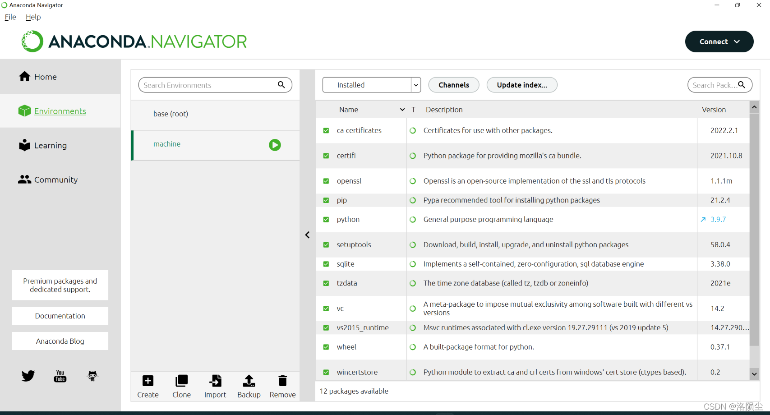Image resolution: width=770 pixels, height=415 pixels.
Task: Open the YouTube icon link
Action: pos(60,376)
